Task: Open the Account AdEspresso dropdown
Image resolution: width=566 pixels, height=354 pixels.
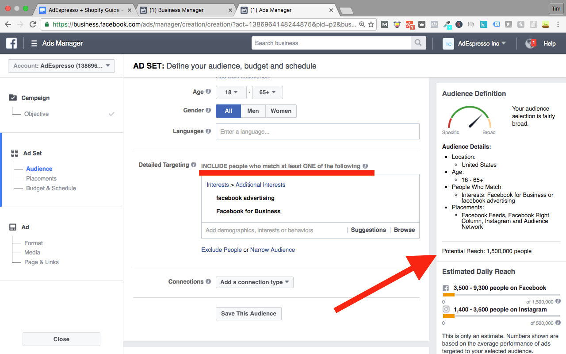Action: click(x=61, y=65)
